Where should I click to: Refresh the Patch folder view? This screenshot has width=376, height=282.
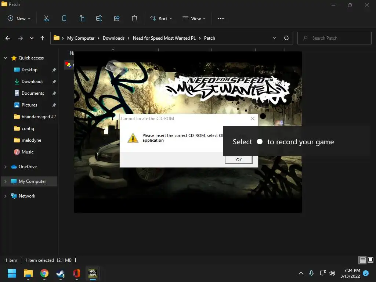click(286, 38)
